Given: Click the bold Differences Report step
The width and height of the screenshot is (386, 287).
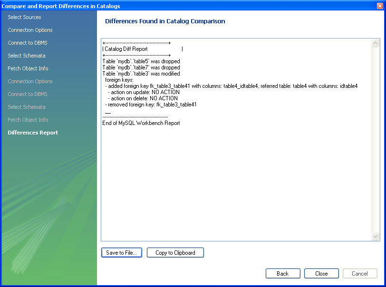Looking at the screenshot, I should click(x=33, y=133).
